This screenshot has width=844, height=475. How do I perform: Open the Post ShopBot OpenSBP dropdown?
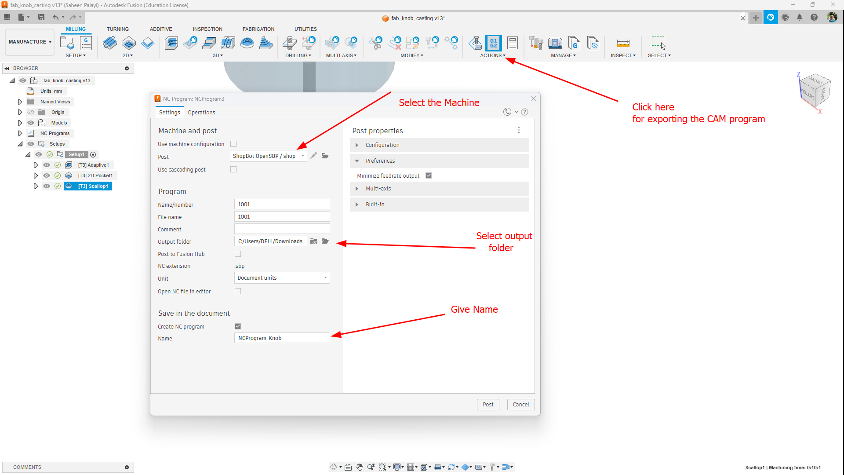tap(269, 156)
